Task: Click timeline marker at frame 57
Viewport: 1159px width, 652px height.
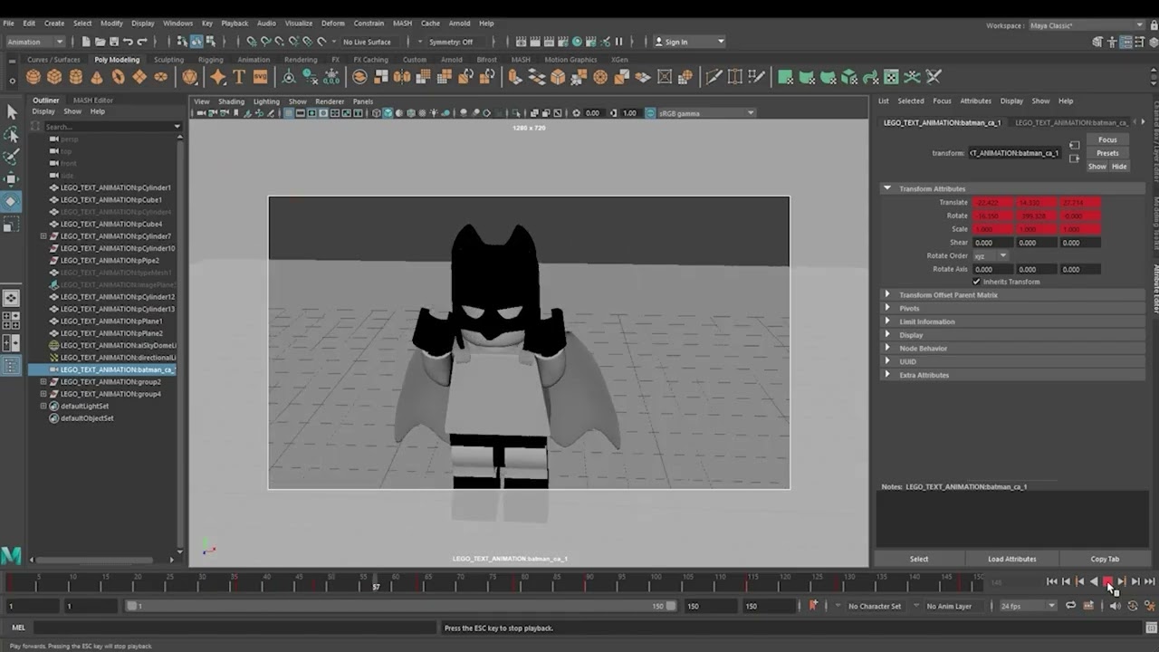Action: click(x=376, y=581)
